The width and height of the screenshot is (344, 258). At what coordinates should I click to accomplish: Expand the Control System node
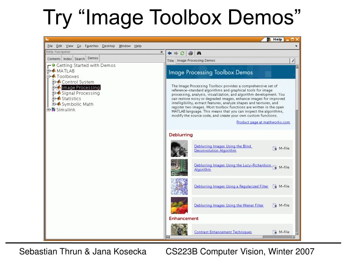53,82
